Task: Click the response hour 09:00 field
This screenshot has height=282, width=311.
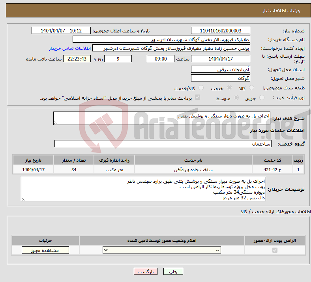Action: click(x=161, y=59)
